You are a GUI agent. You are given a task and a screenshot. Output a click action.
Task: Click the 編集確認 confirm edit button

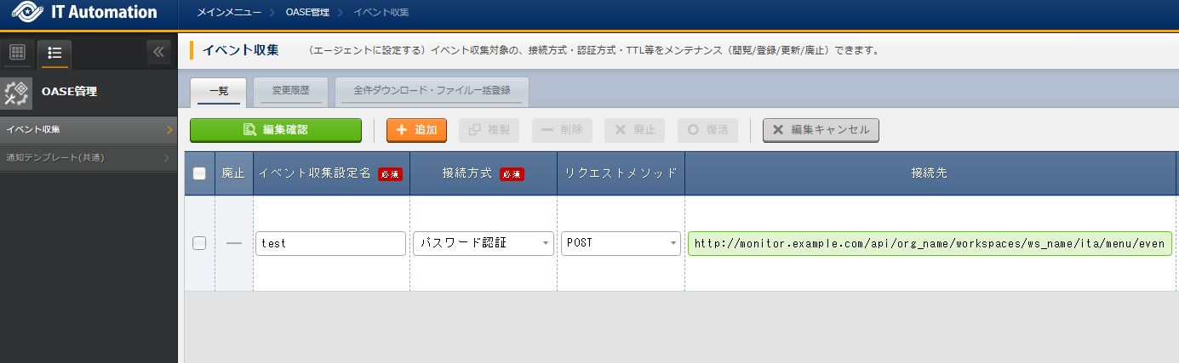pos(275,130)
